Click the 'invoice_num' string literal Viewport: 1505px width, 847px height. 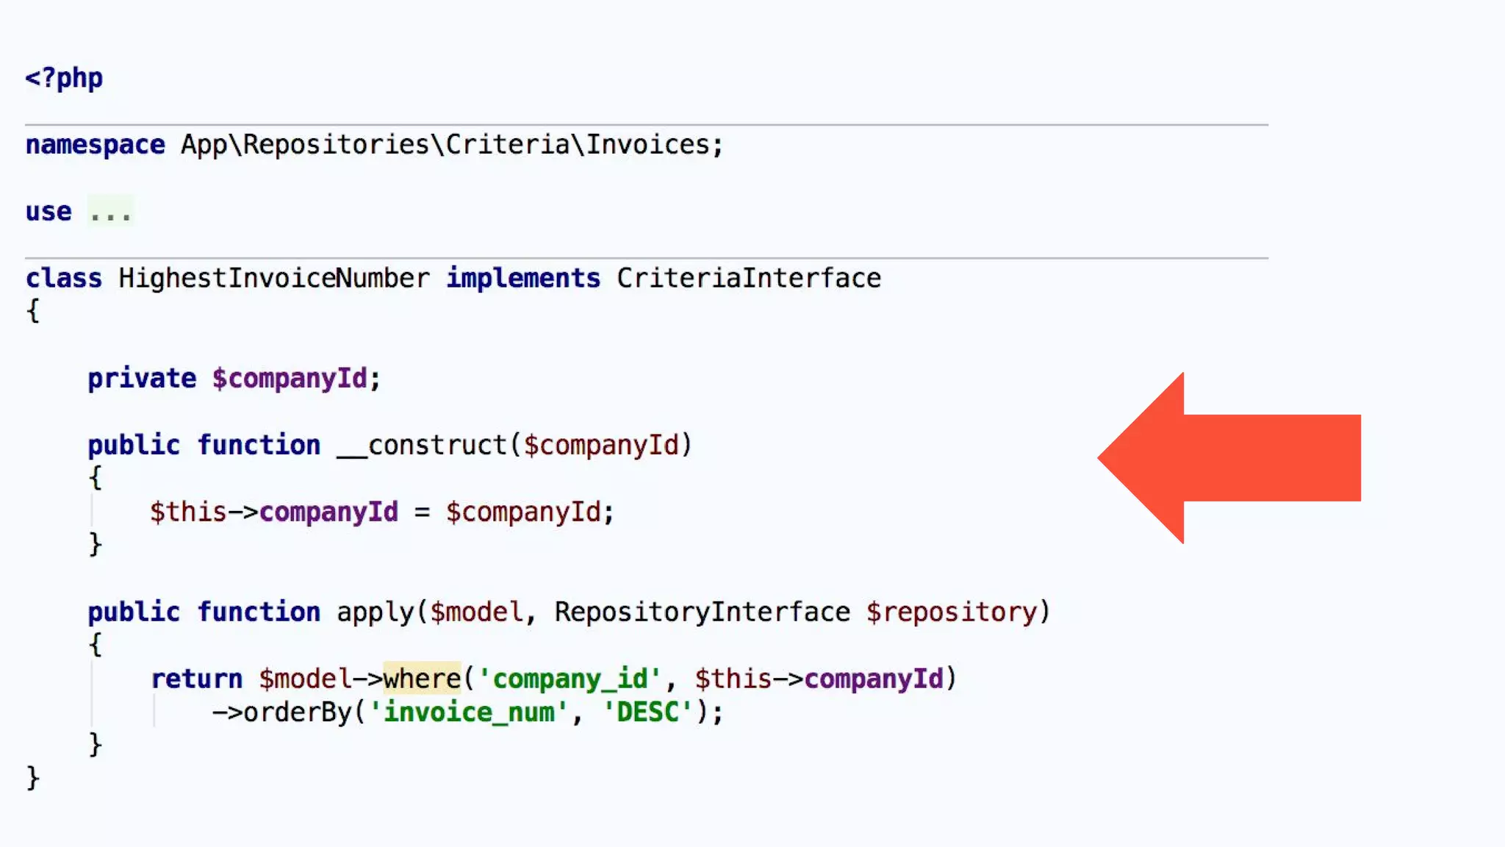coord(468,712)
